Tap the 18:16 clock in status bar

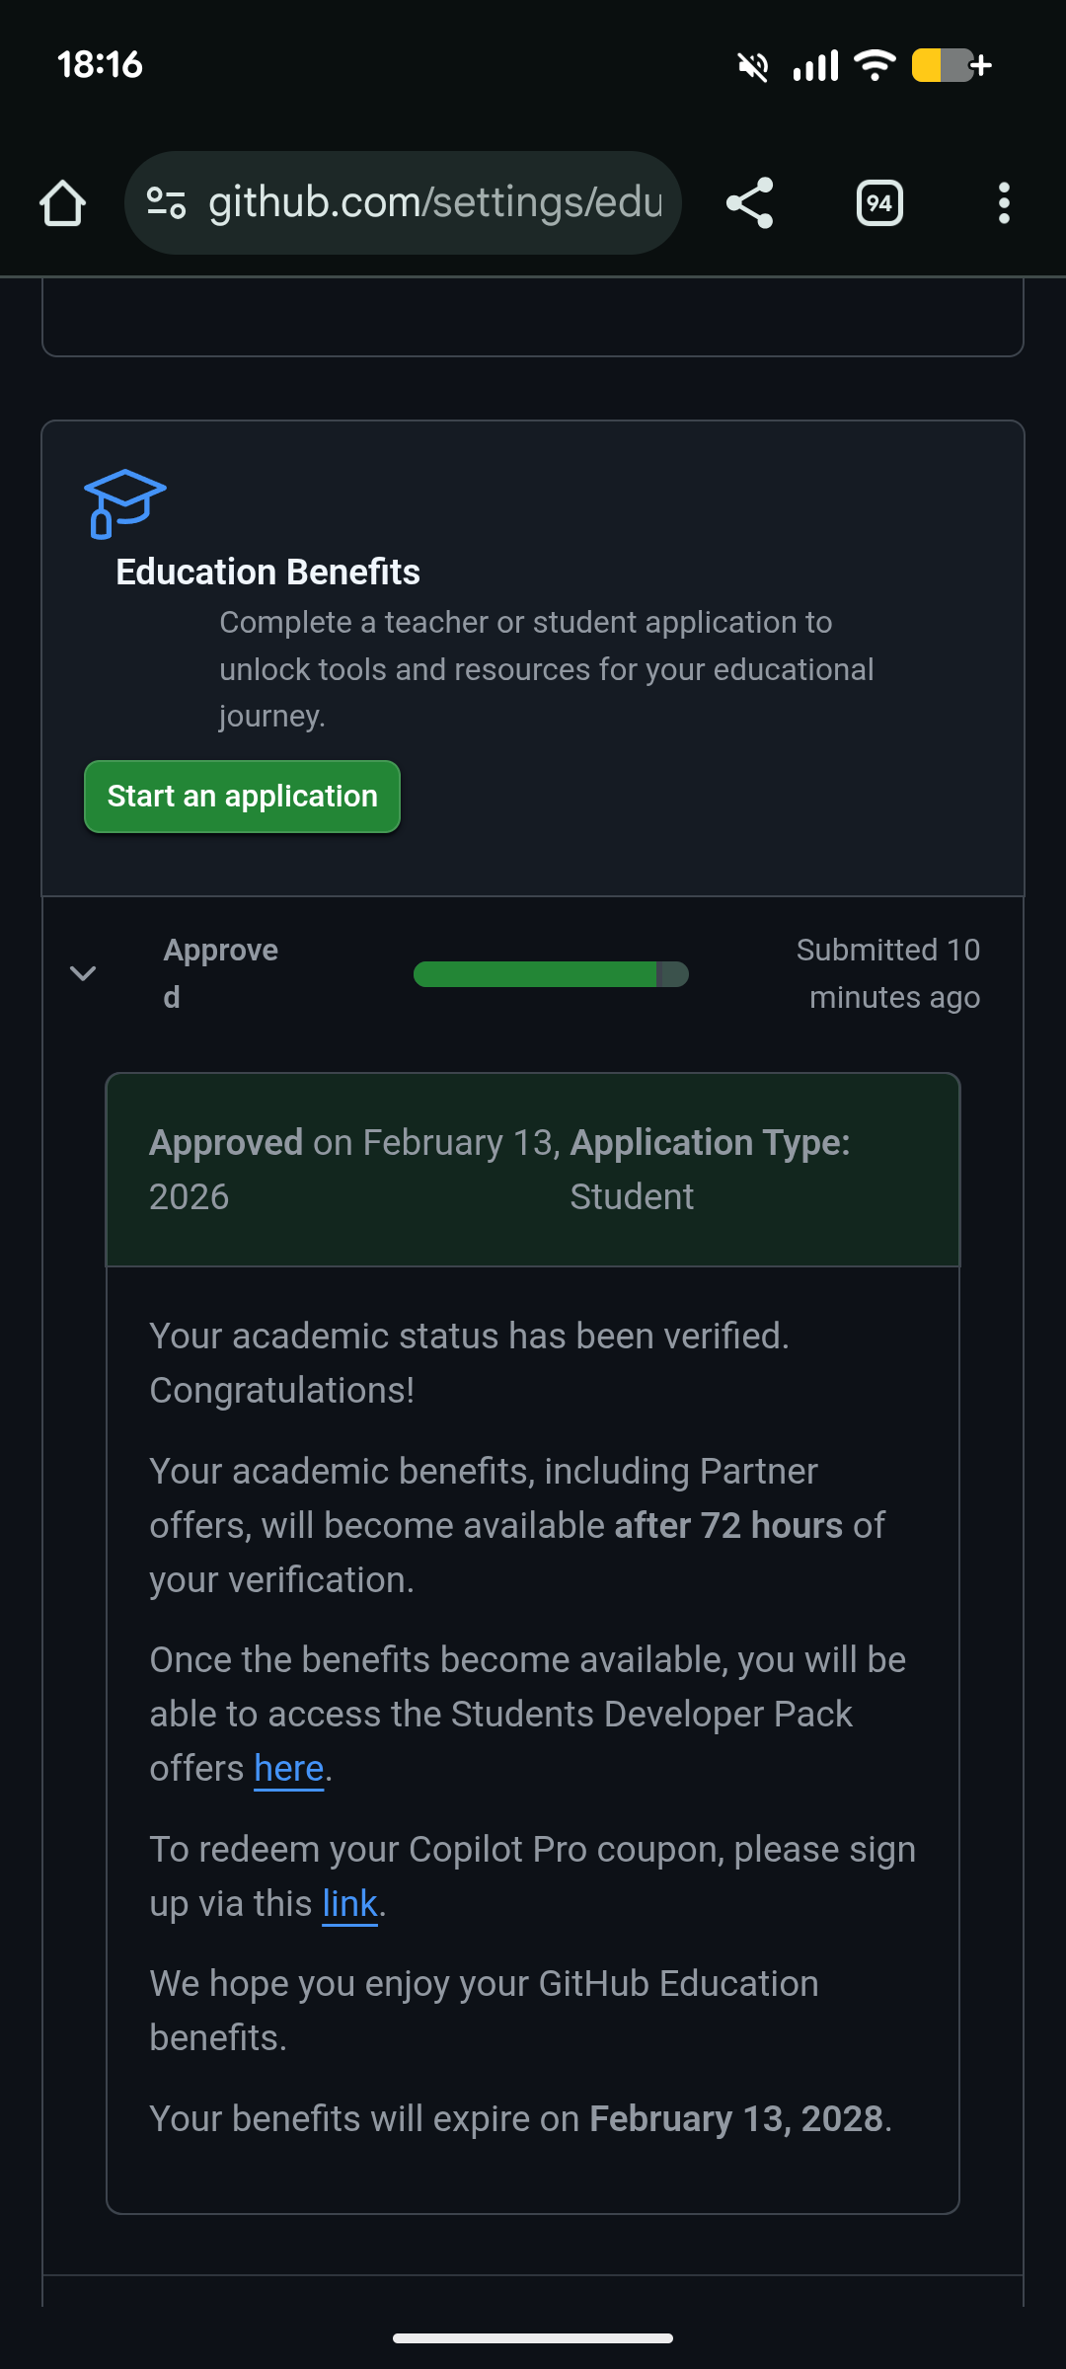100,65
